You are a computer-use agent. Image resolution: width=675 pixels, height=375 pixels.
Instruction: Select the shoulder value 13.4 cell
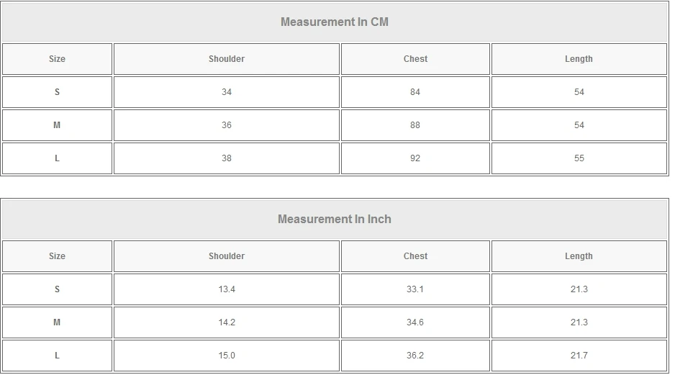[x=227, y=289]
